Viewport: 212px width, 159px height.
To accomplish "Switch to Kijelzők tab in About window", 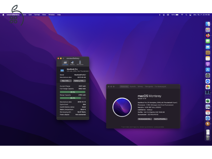I will 132,86.
